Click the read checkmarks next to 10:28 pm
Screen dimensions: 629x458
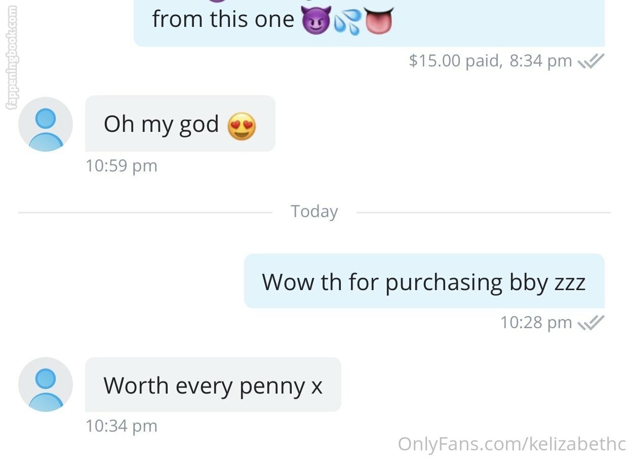[591, 322]
